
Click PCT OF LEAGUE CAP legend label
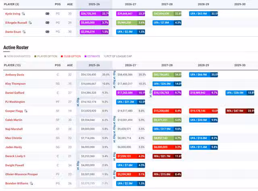[x=119, y=56]
